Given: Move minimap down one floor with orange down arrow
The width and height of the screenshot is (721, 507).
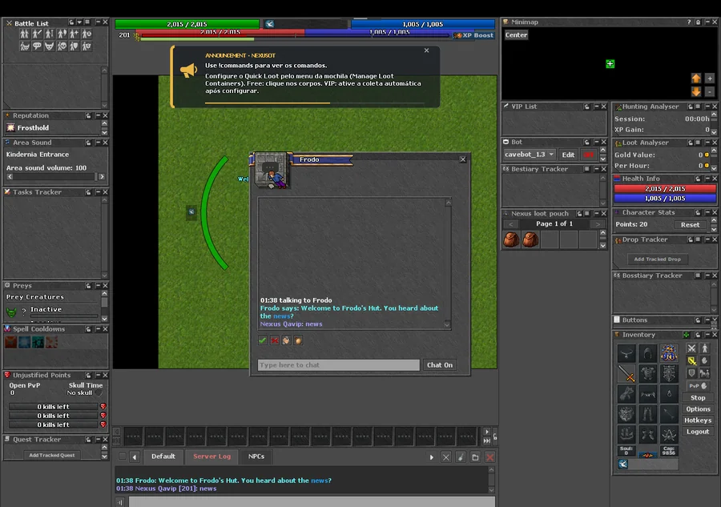Looking at the screenshot, I should click(696, 91).
